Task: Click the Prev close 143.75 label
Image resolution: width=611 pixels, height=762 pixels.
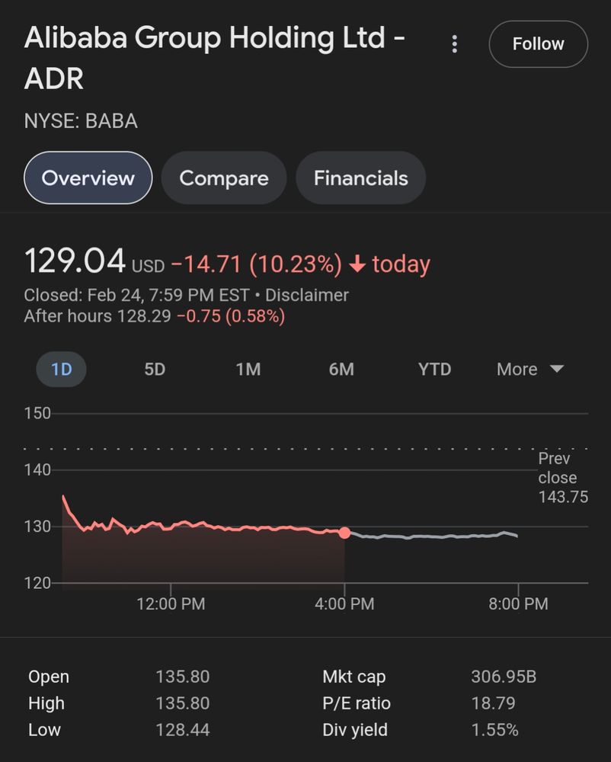Action: (x=557, y=478)
